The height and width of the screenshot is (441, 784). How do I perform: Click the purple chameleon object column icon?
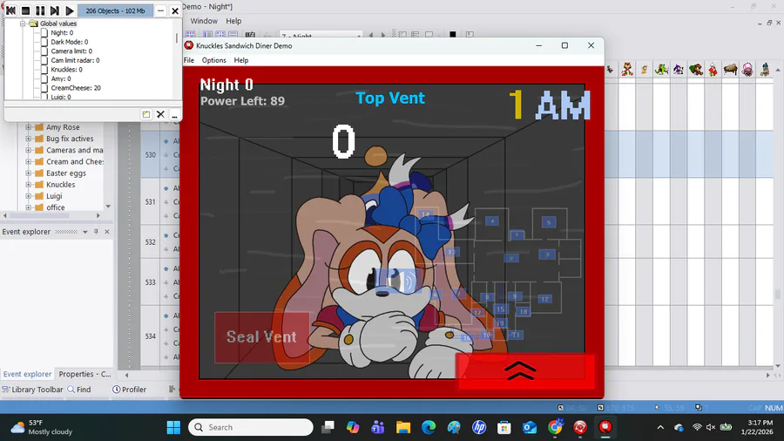(x=679, y=70)
